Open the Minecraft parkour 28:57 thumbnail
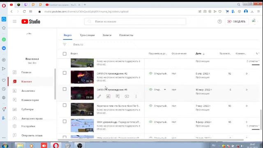 click(x=82, y=125)
